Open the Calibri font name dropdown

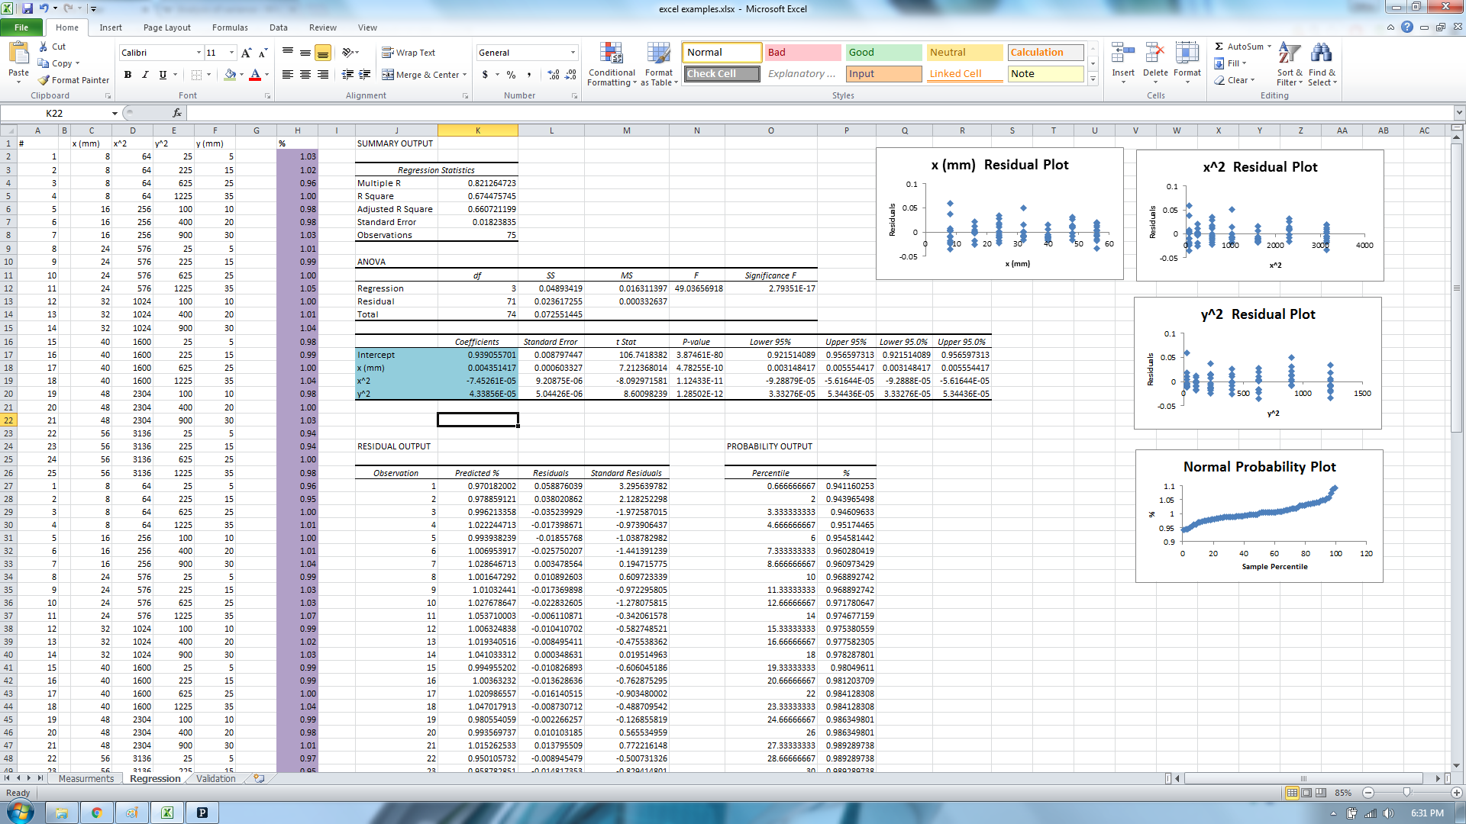[x=199, y=53]
